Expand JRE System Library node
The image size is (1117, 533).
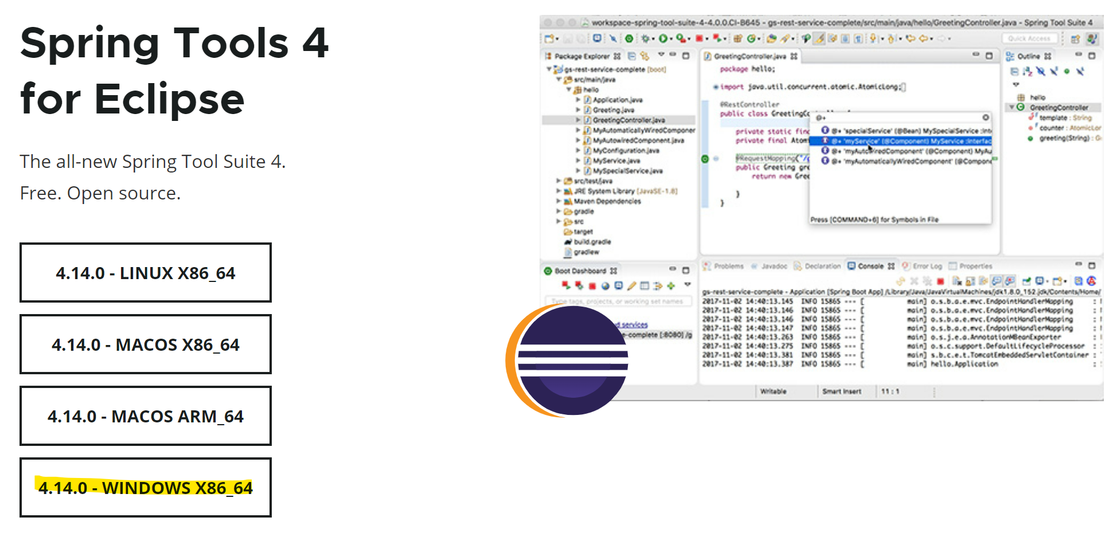(558, 191)
